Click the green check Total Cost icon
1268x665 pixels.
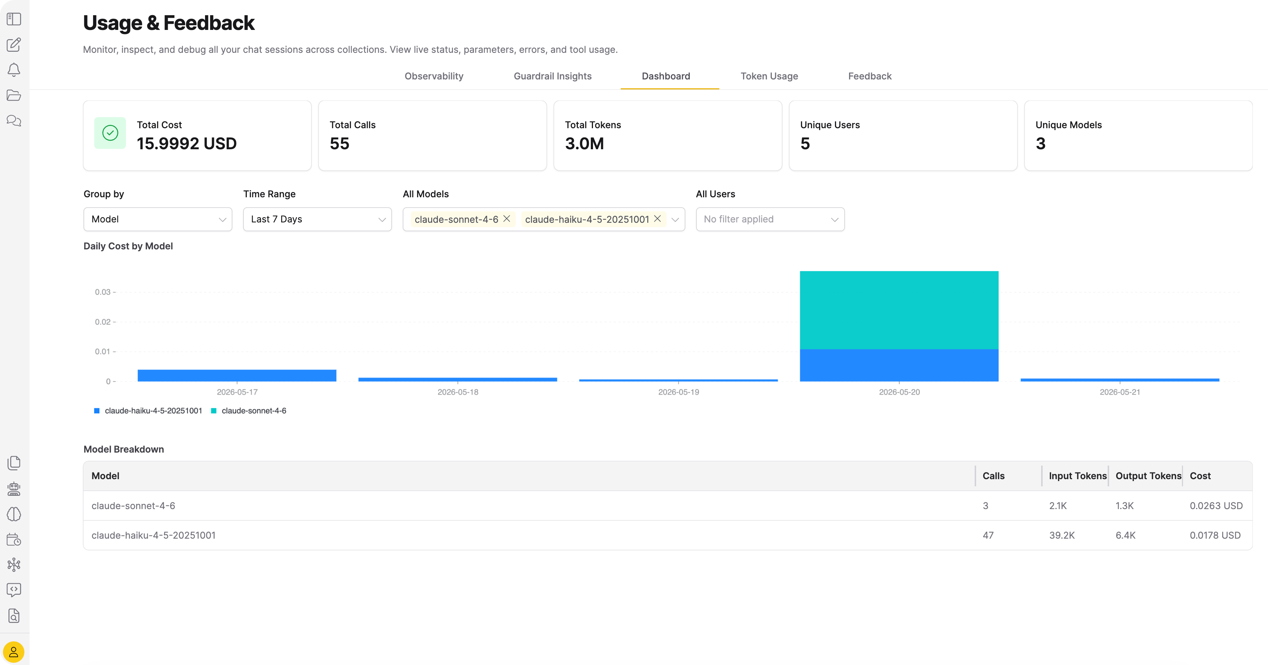tap(110, 133)
